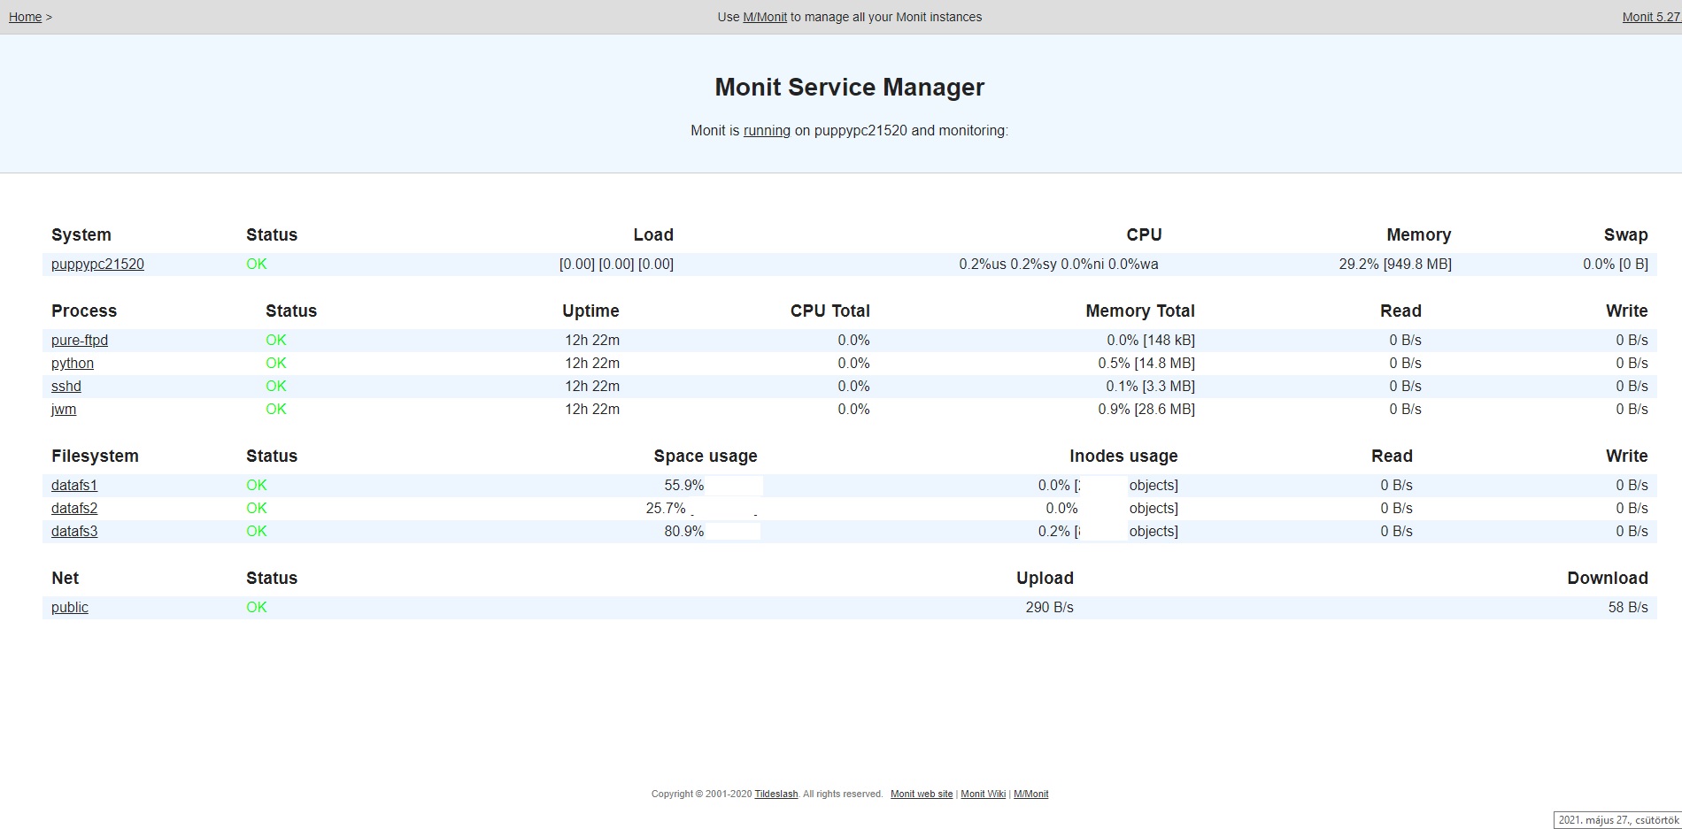Click OK status of datafs1
Viewport: 1682px width, 829px height.
(x=257, y=485)
